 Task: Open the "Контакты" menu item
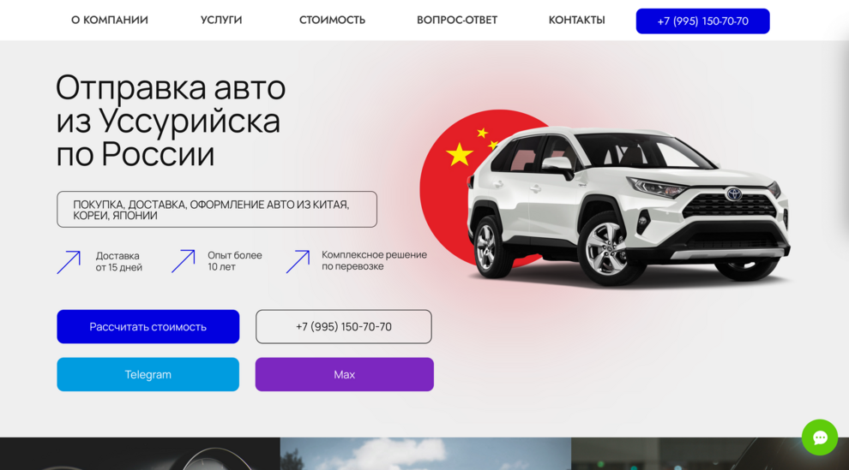point(576,20)
